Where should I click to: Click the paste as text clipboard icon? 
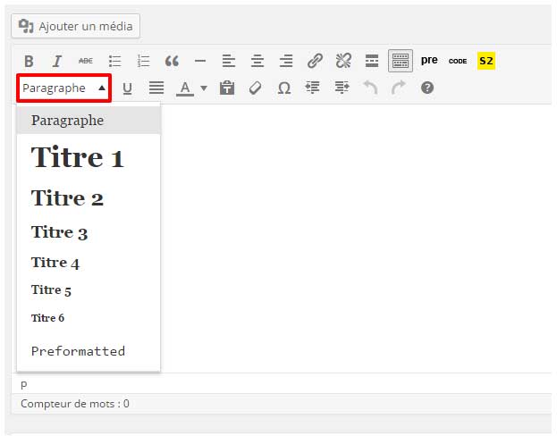[x=227, y=88]
